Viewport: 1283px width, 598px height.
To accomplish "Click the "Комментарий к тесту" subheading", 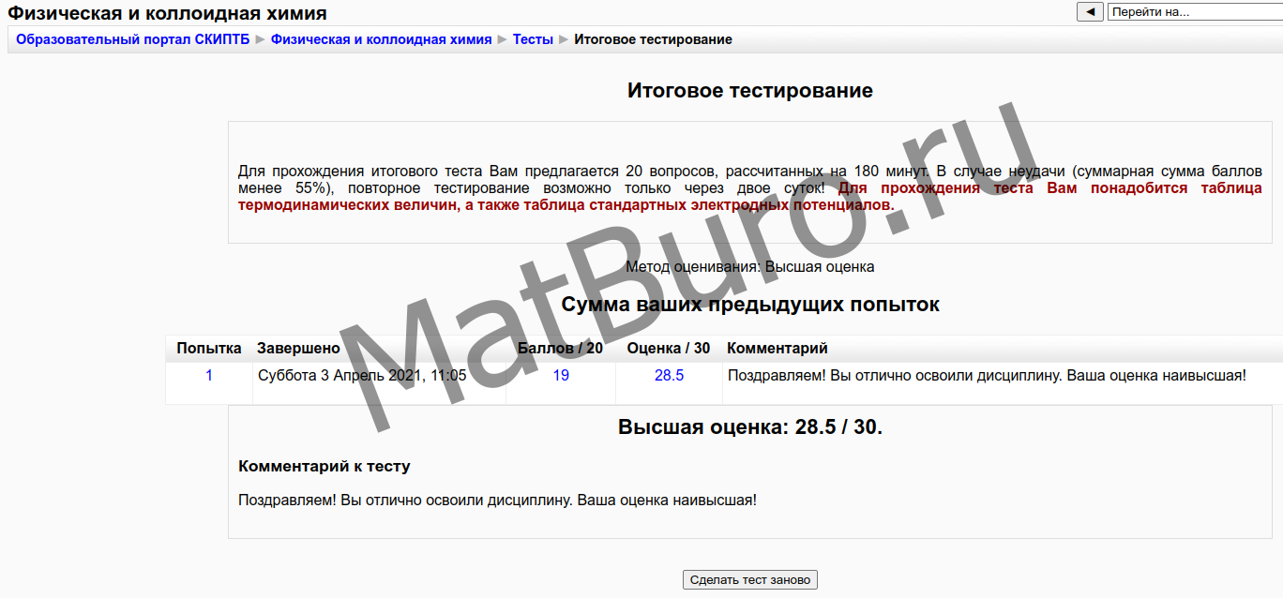I will (x=325, y=466).
